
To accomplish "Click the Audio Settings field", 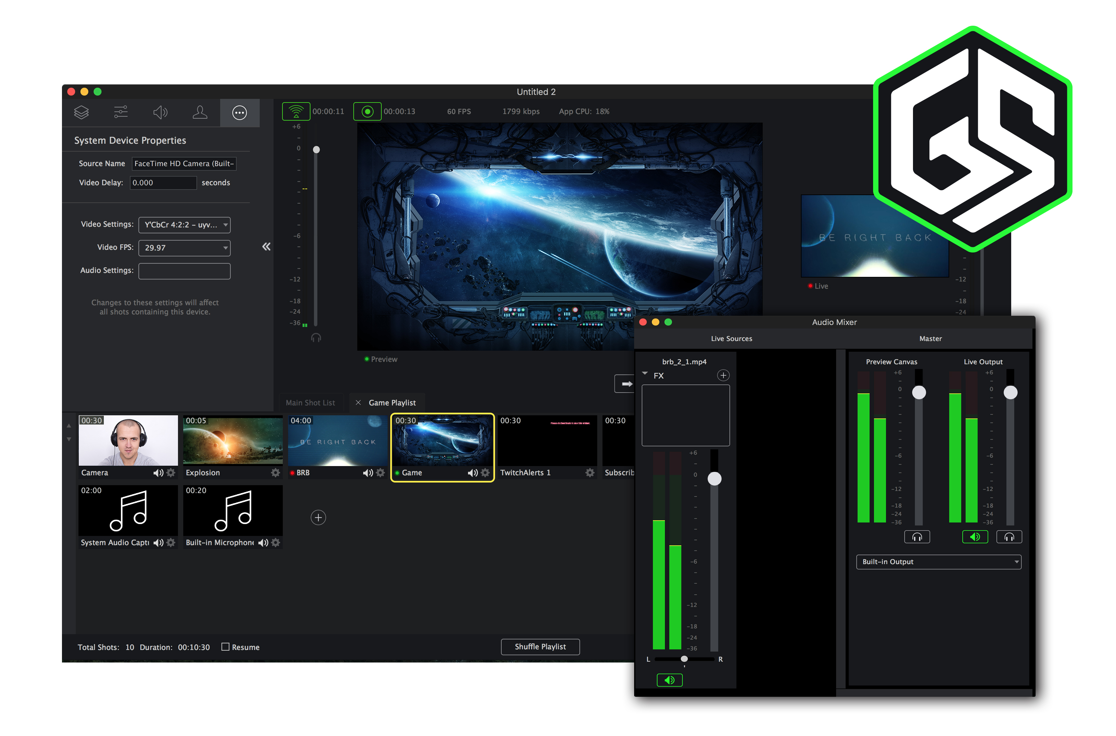I will (x=185, y=271).
